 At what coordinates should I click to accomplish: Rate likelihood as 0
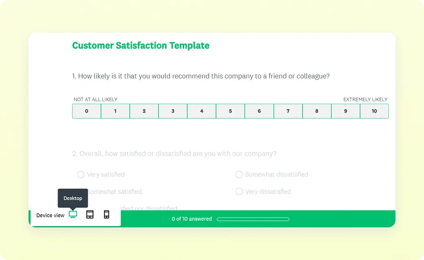point(86,111)
